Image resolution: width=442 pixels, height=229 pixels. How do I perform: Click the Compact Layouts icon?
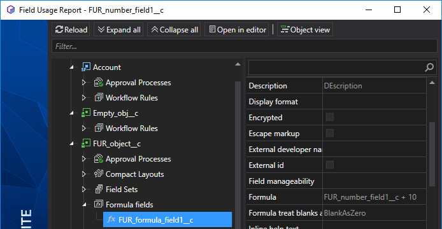click(x=98, y=174)
